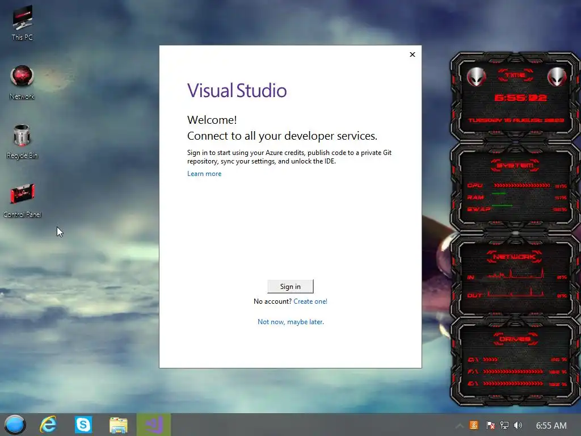Click the Sign in button

pos(290,286)
